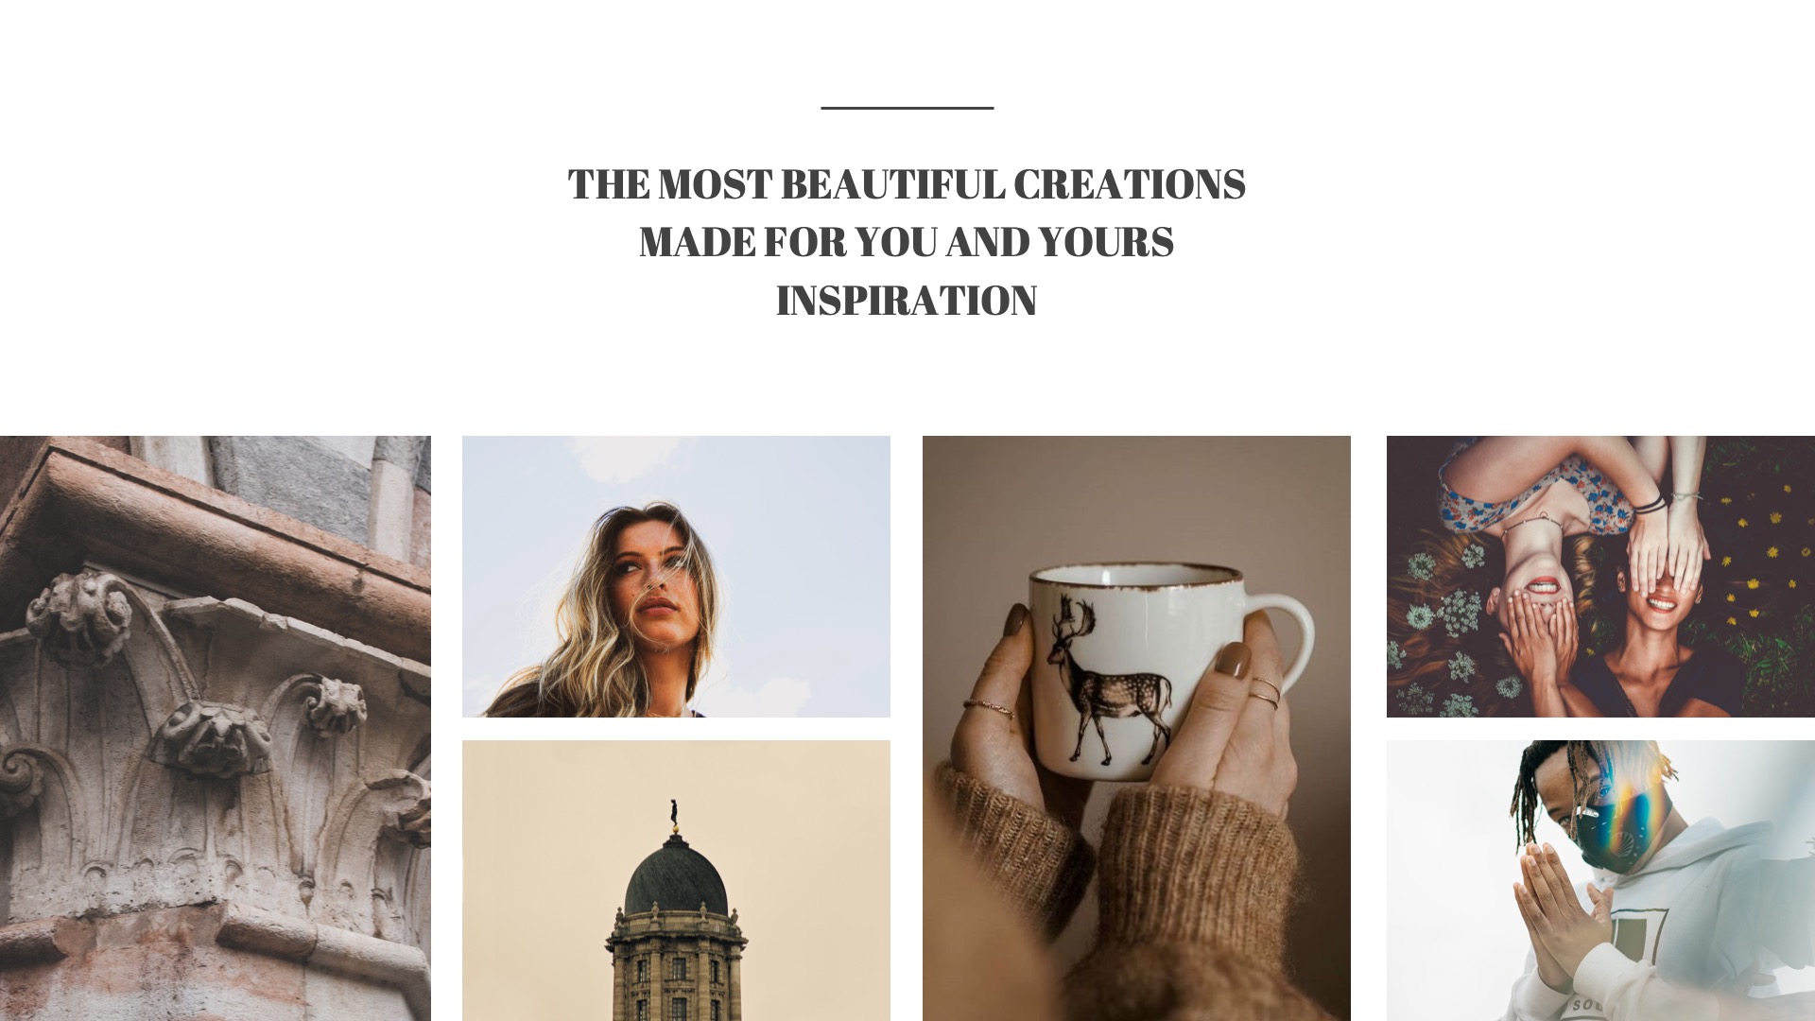
Task: Click the heading line THE MOST BEAUTIFUL CREATIONS
Action: tap(907, 184)
